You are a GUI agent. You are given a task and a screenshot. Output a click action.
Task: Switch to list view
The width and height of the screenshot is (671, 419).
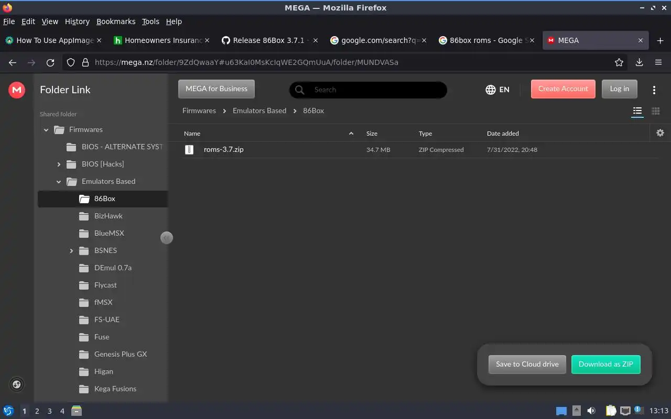(637, 111)
